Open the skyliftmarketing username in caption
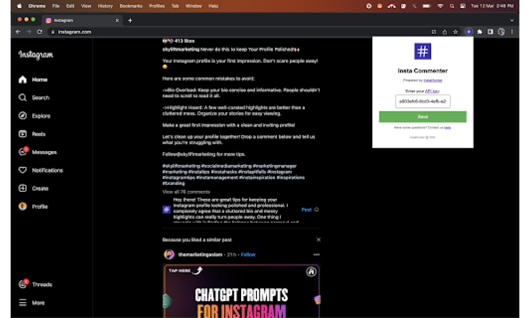Image resolution: width=530 pixels, height=318 pixels. pos(181,49)
